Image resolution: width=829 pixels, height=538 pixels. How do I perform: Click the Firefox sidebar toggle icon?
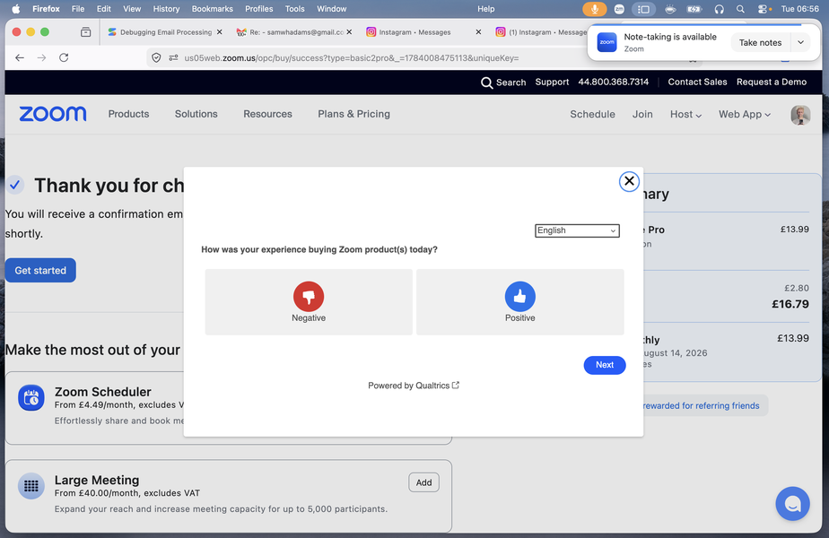click(x=85, y=32)
